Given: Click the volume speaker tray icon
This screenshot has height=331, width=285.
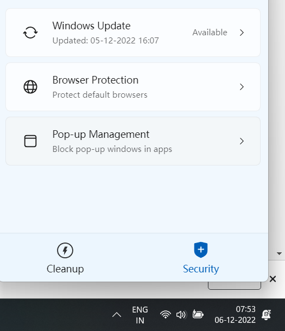Looking at the screenshot, I should coord(181,315).
